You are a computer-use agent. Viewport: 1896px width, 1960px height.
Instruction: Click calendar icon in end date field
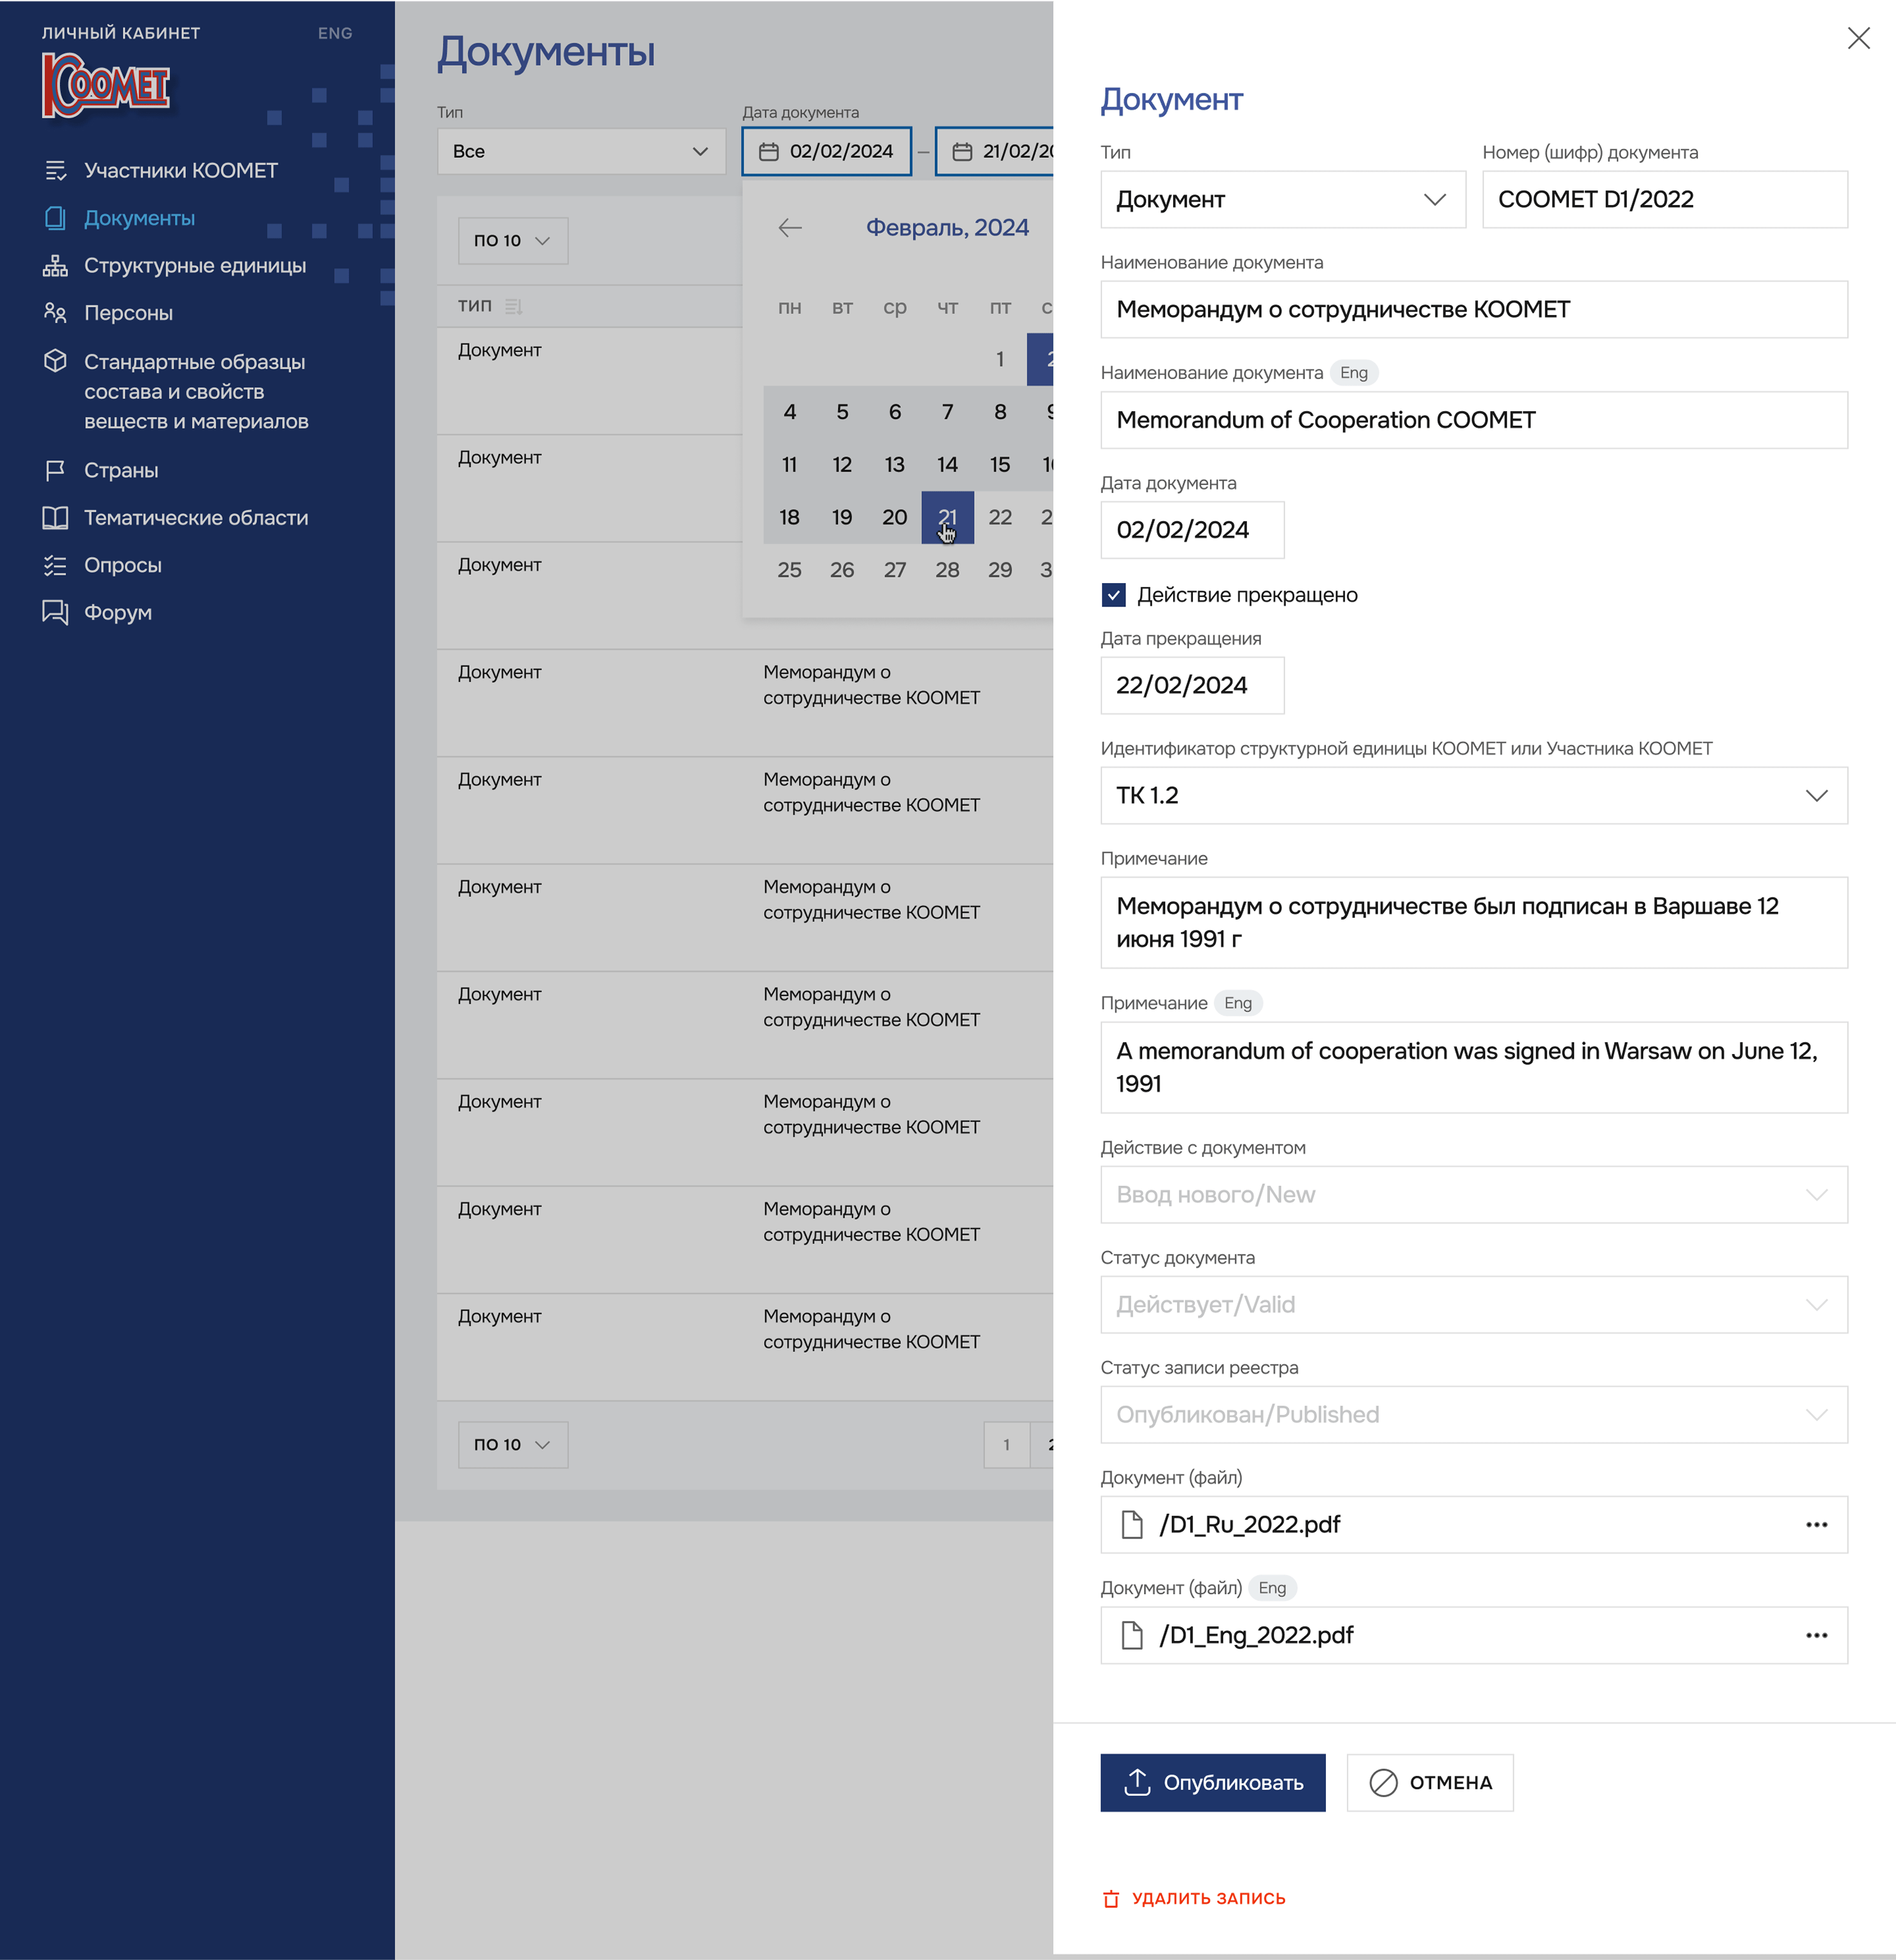(x=961, y=152)
